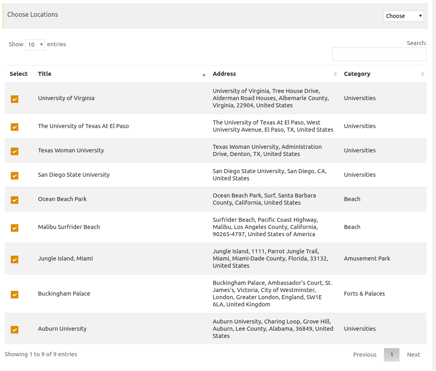This screenshot has width=436, height=371.
Task: Click the Category column sort icon
Action: coord(422,74)
